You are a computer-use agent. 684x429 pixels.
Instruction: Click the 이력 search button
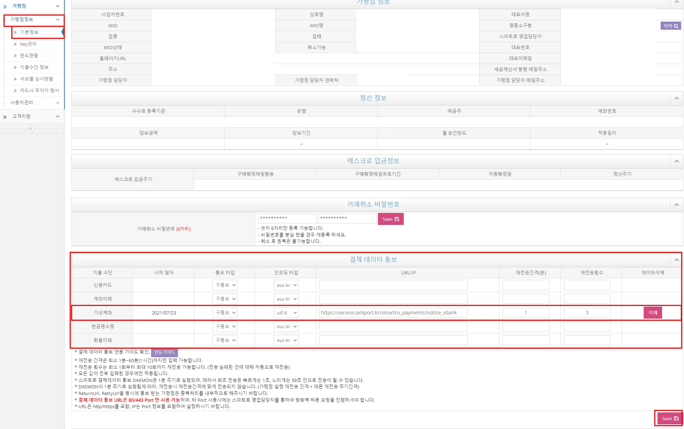670,26
